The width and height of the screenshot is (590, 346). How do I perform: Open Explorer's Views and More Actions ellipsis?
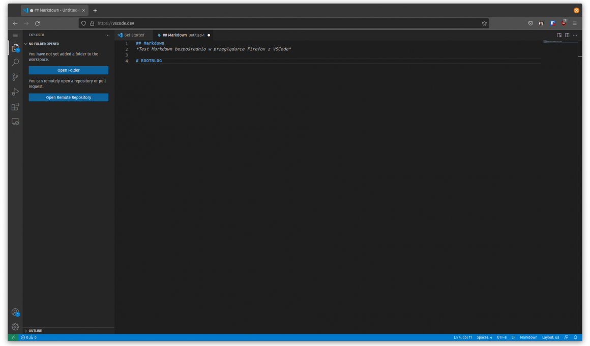click(107, 35)
